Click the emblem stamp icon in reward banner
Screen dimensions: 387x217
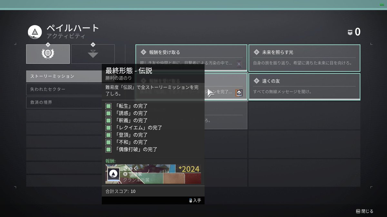(113, 174)
